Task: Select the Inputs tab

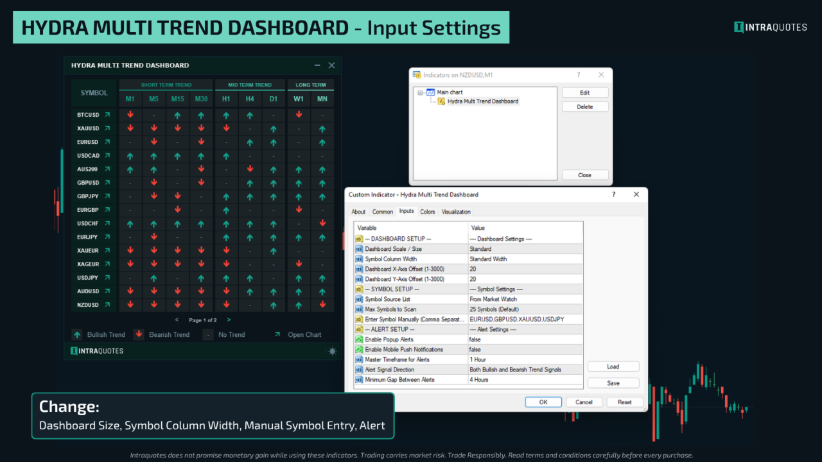Action: (x=407, y=211)
